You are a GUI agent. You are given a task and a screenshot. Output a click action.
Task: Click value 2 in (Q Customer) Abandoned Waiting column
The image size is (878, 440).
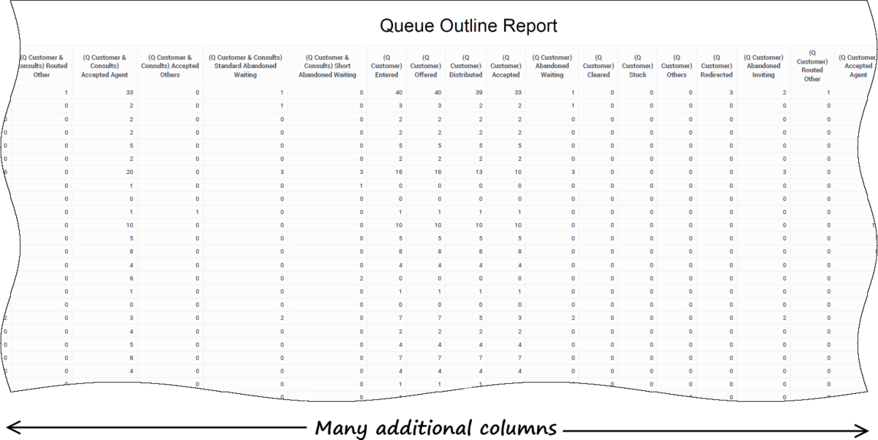point(573,318)
